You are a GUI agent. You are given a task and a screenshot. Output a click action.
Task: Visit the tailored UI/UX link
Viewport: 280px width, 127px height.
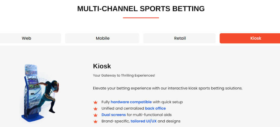(x=144, y=121)
